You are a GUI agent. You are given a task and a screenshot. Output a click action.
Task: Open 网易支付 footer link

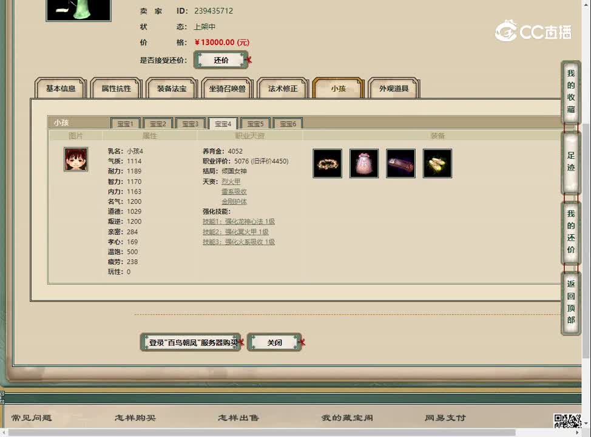pos(445,418)
